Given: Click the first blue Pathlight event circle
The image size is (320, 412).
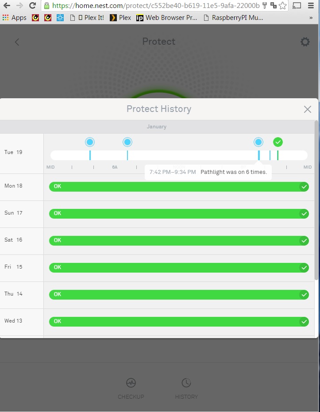Looking at the screenshot, I should (x=90, y=142).
